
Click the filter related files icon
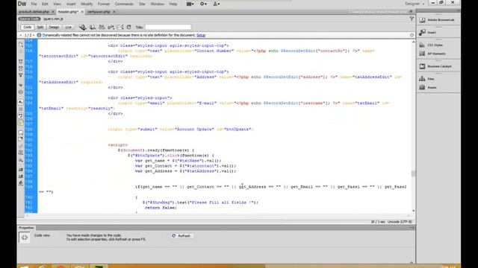click(412, 19)
